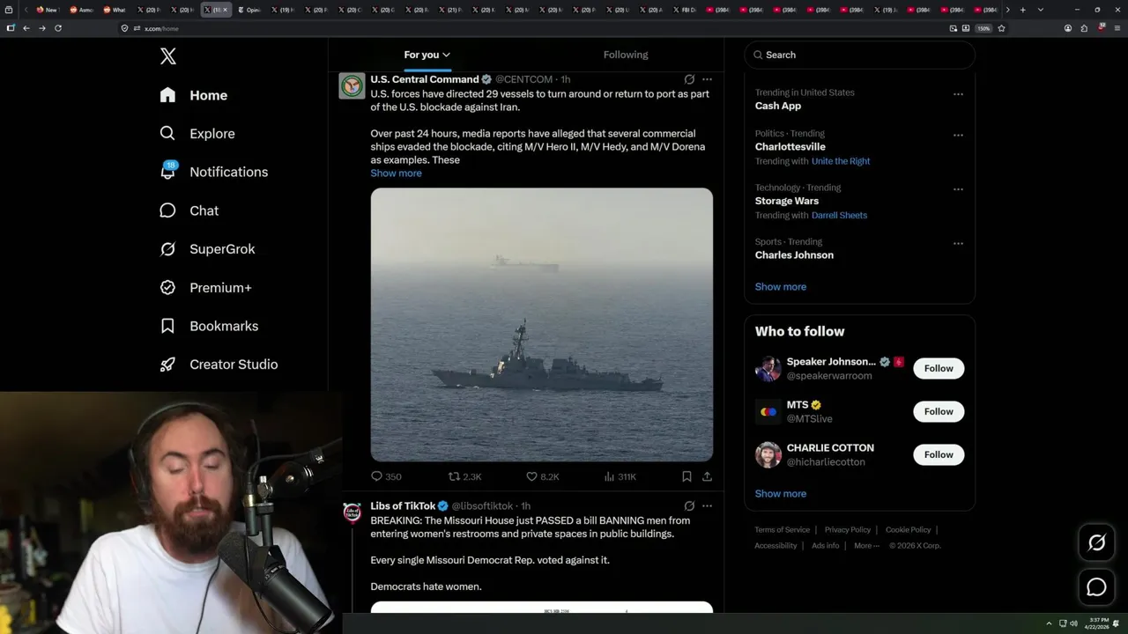The height and width of the screenshot is (634, 1128).
Task: Open Chat from the sidebar
Action: click(x=189, y=210)
